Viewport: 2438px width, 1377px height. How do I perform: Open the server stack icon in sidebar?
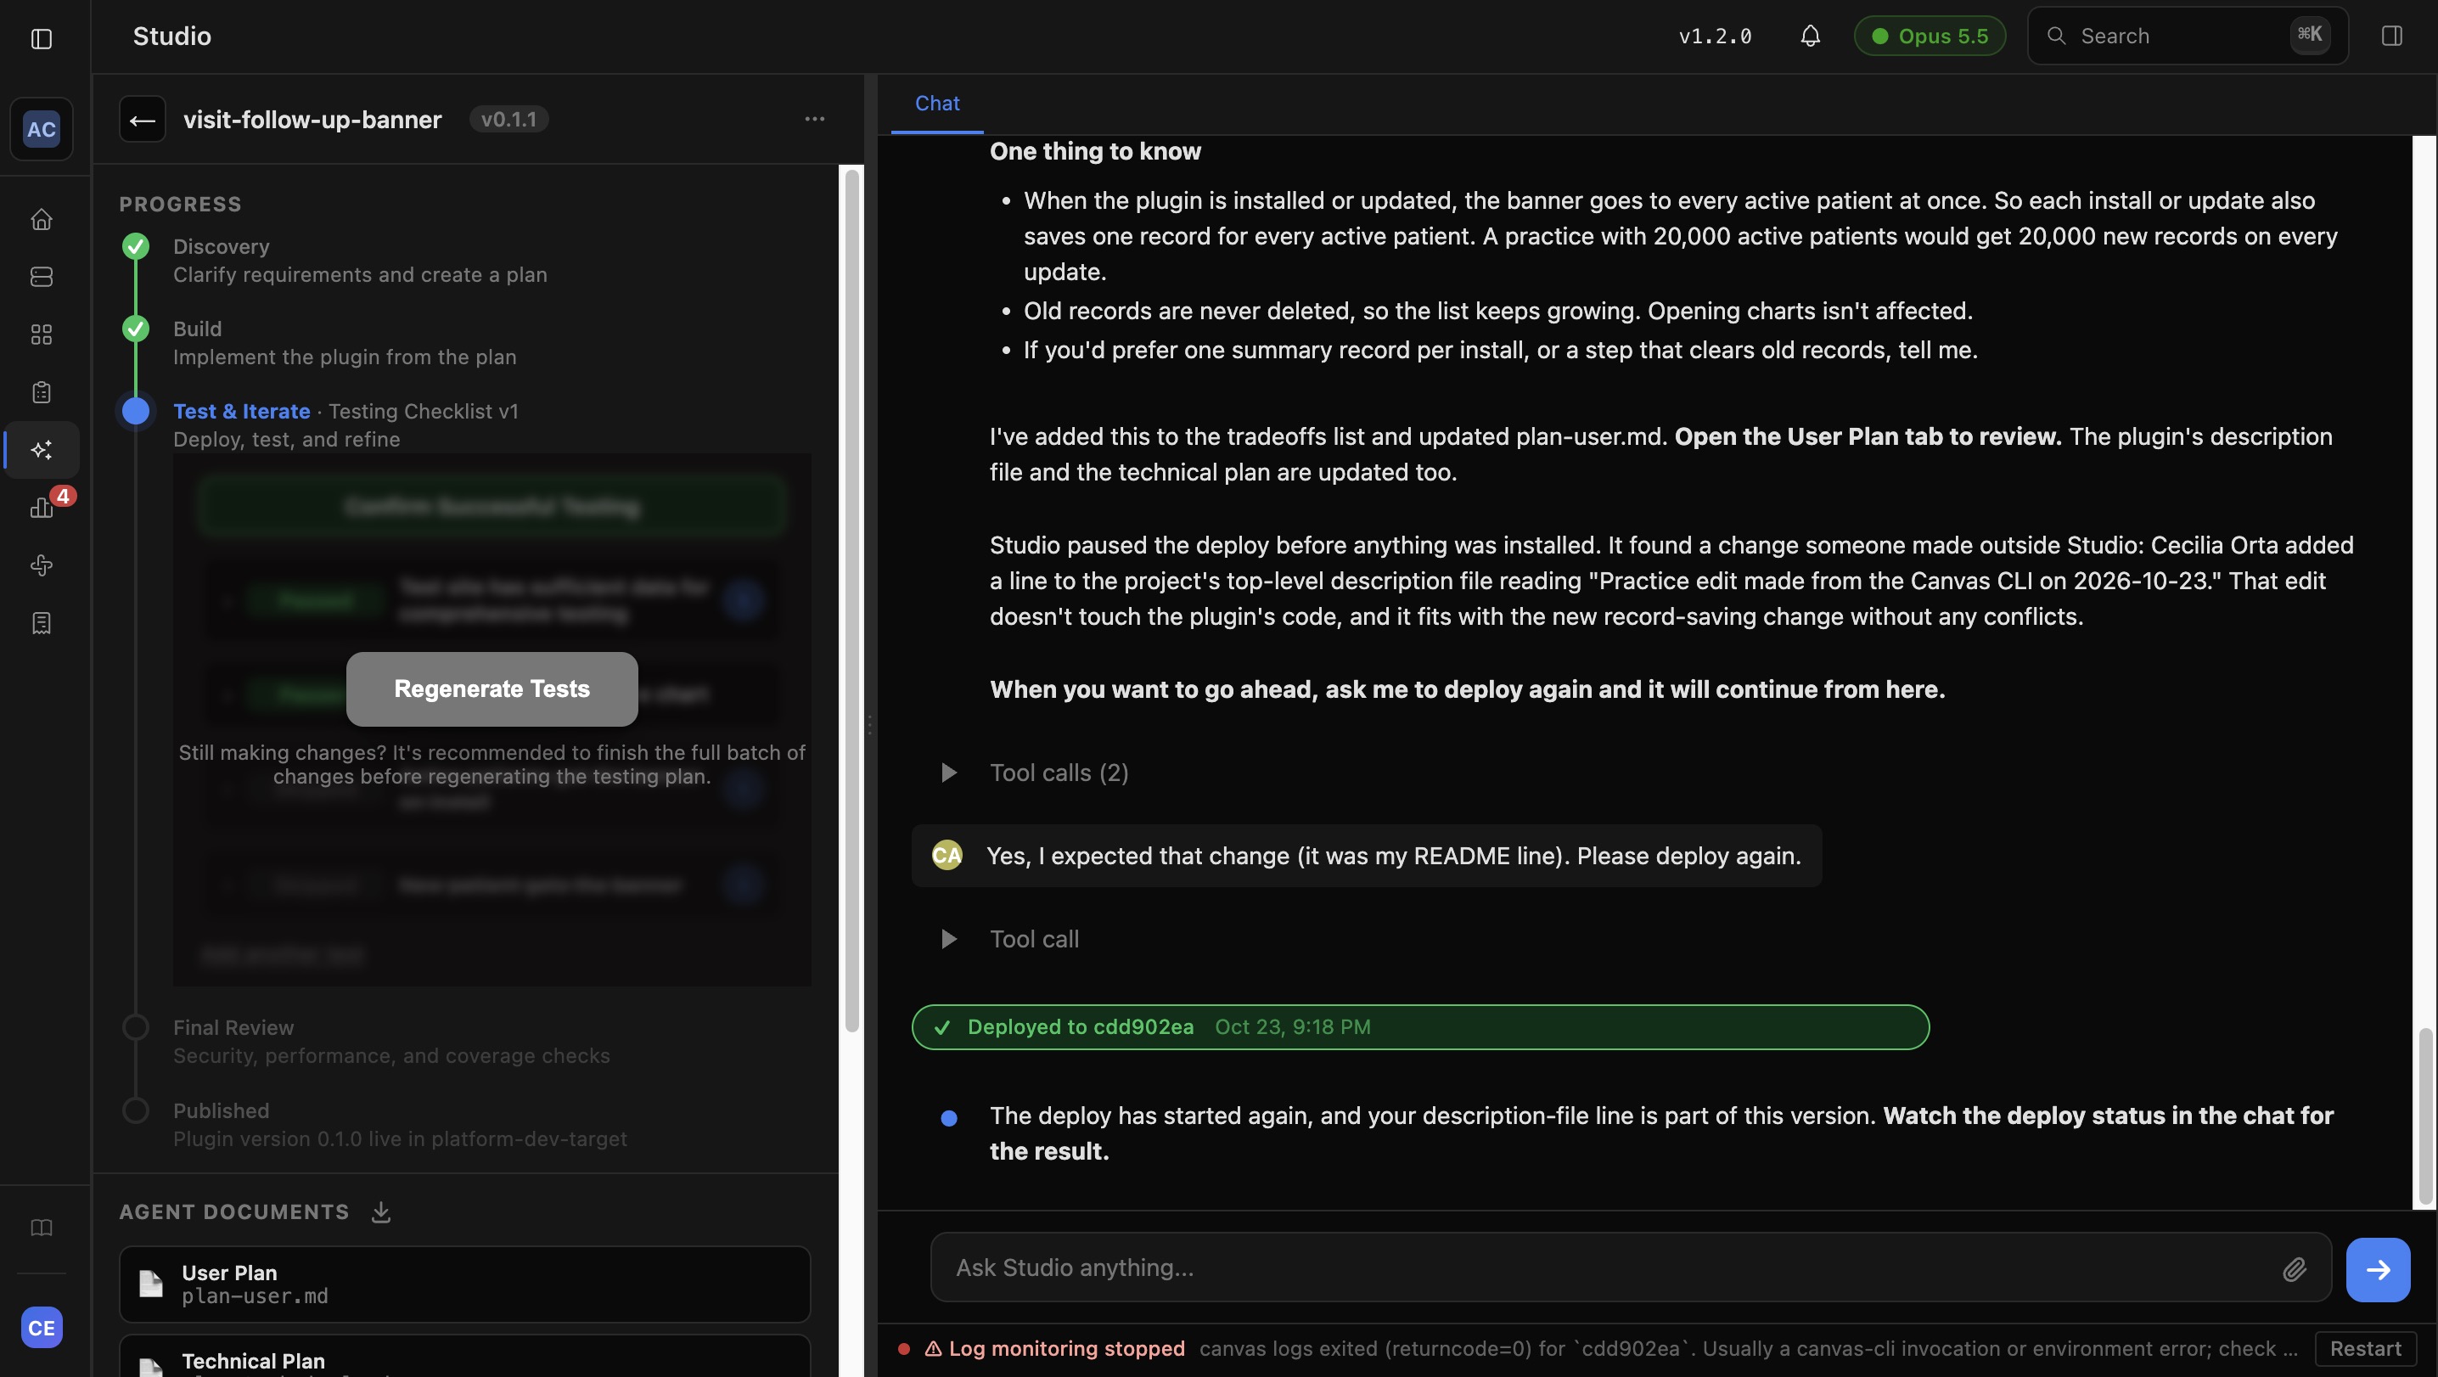(x=41, y=277)
